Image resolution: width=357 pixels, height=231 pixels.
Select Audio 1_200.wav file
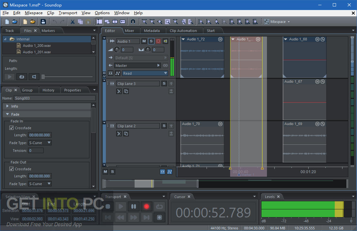37,46
